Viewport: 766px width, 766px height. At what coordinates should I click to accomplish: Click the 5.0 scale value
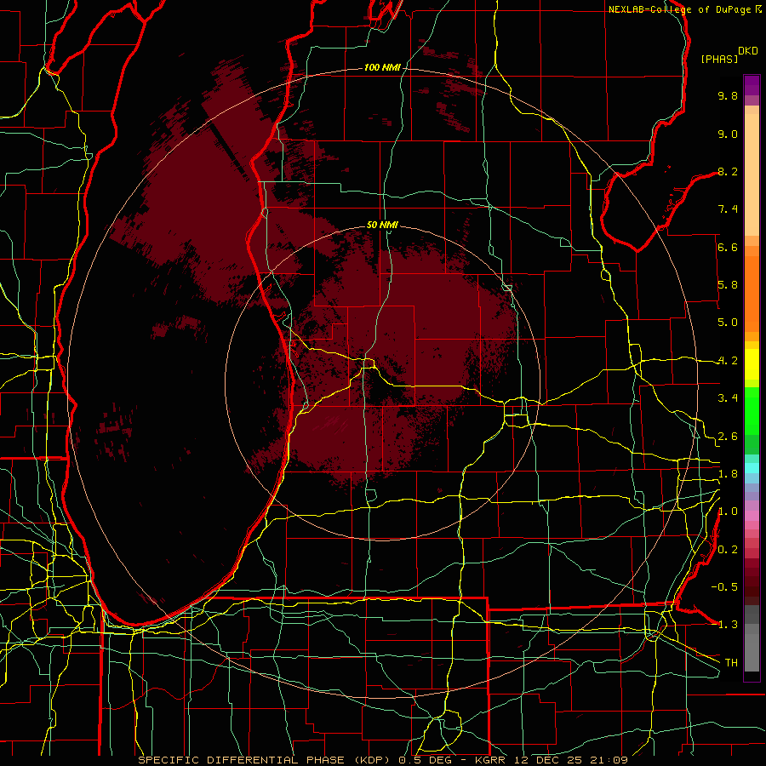pos(728,323)
